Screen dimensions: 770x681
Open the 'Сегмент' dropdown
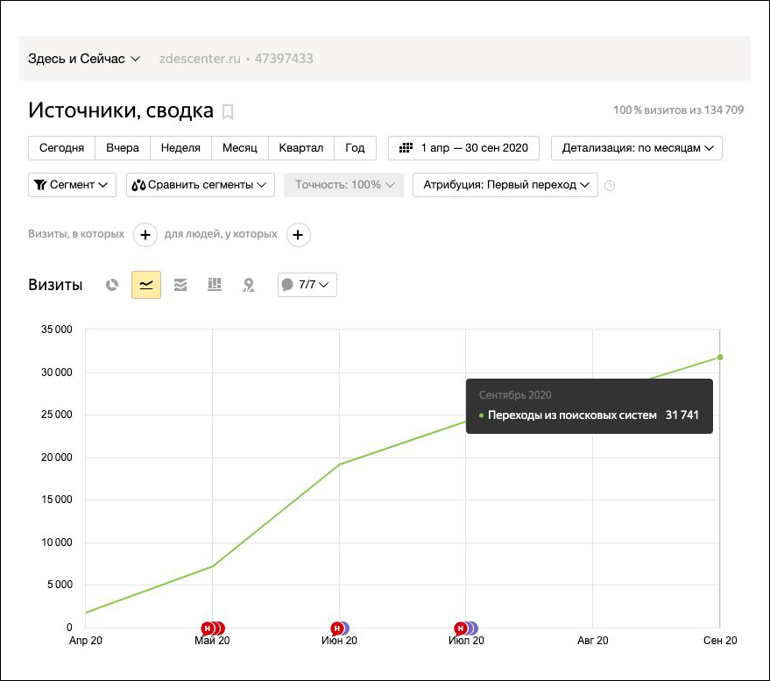click(72, 185)
